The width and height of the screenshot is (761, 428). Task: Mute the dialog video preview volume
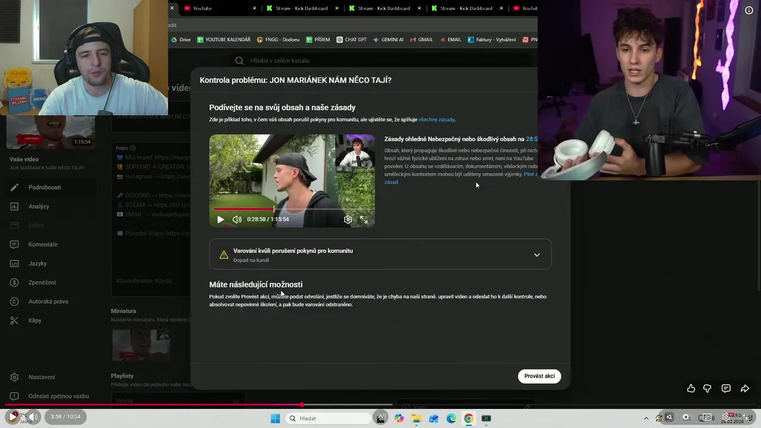coord(237,219)
